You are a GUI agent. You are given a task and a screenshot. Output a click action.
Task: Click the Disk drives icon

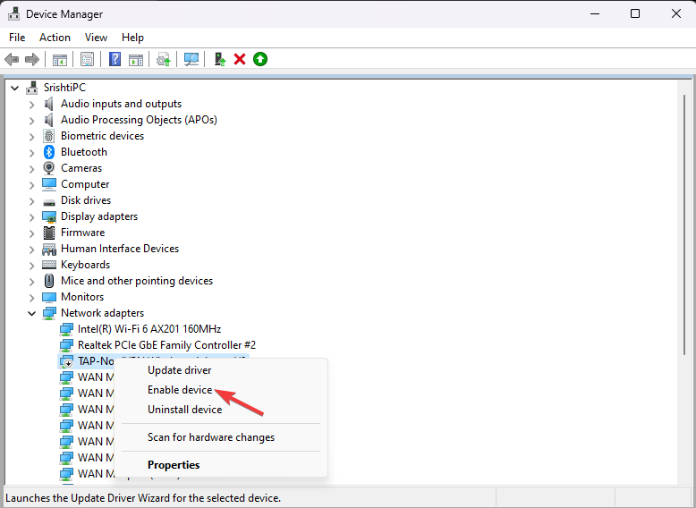[x=49, y=202]
